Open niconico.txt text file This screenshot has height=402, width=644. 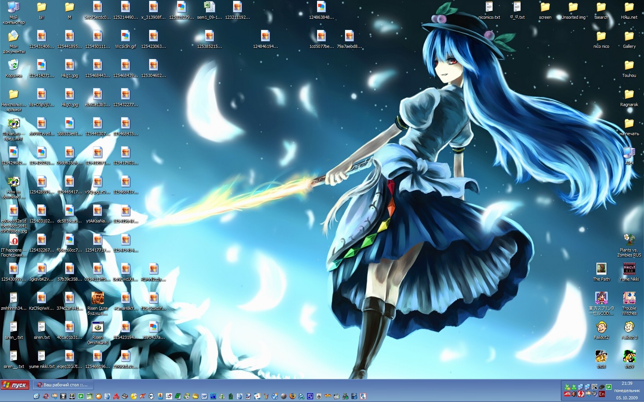click(x=489, y=10)
